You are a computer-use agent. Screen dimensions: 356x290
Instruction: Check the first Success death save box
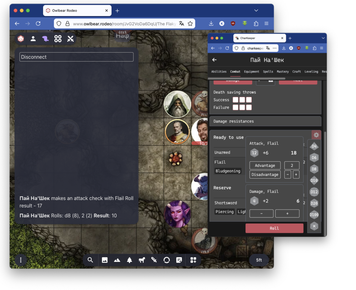235,100
